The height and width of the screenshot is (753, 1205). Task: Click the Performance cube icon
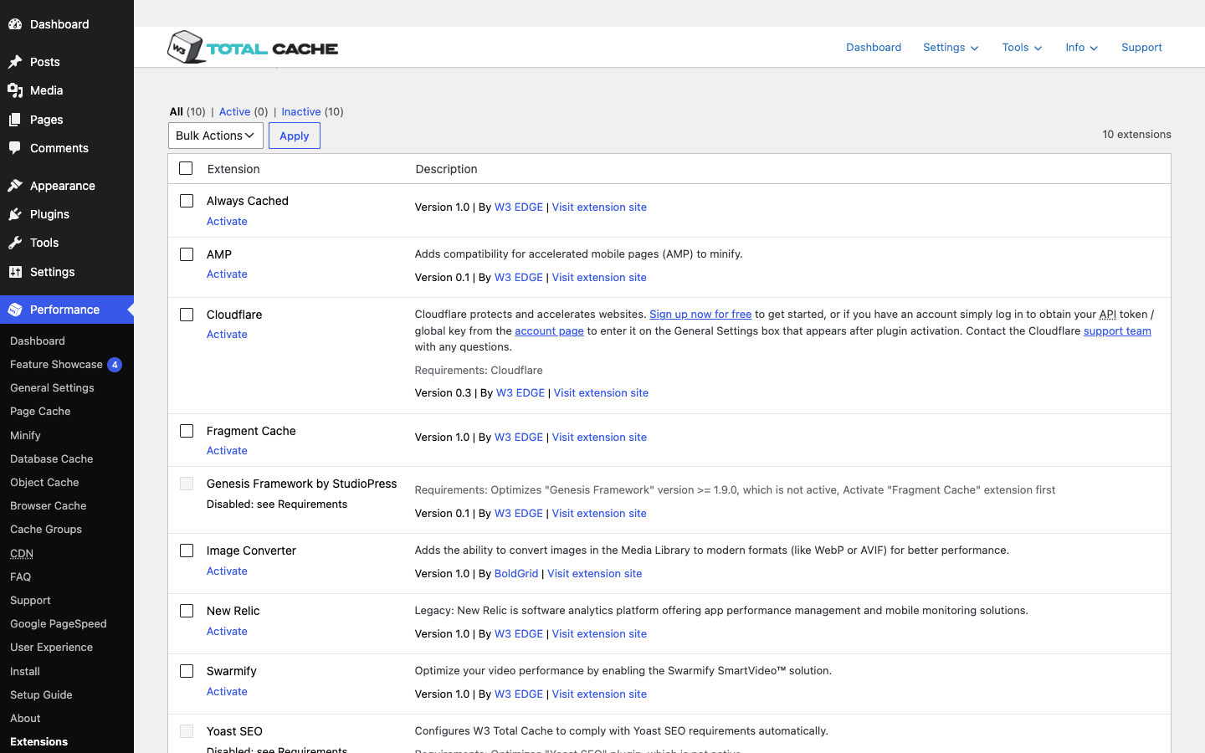pyautogui.click(x=15, y=310)
